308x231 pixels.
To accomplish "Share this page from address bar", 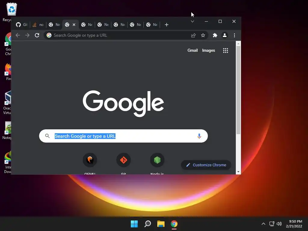I will pos(193,35).
